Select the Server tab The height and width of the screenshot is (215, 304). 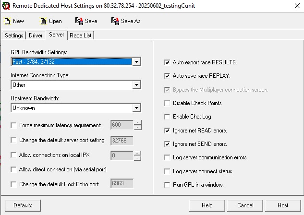click(x=56, y=35)
